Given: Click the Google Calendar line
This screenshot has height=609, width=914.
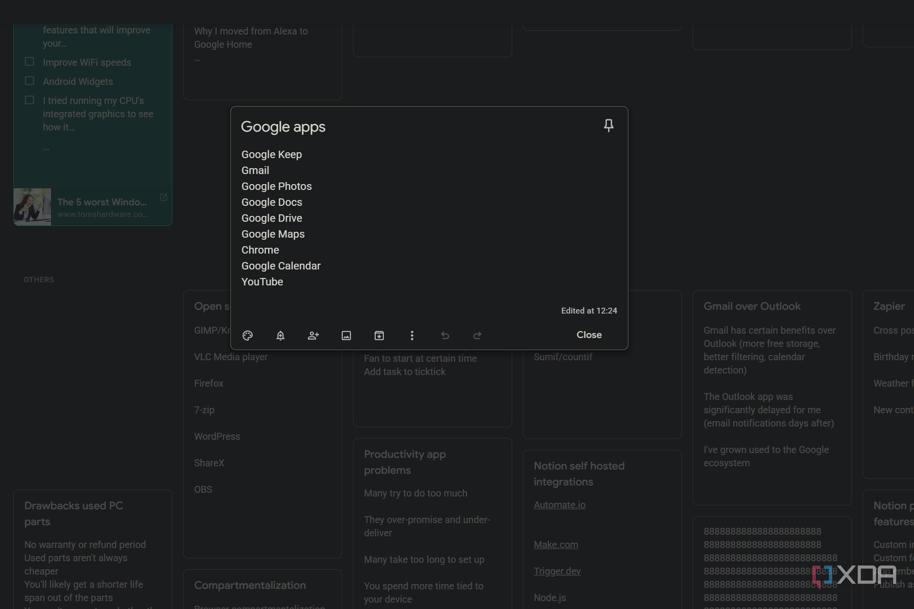Looking at the screenshot, I should (281, 266).
